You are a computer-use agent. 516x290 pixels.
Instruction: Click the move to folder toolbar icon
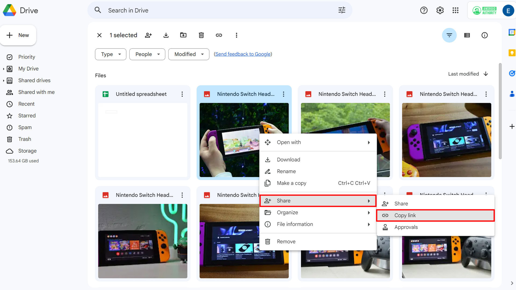tap(183, 35)
